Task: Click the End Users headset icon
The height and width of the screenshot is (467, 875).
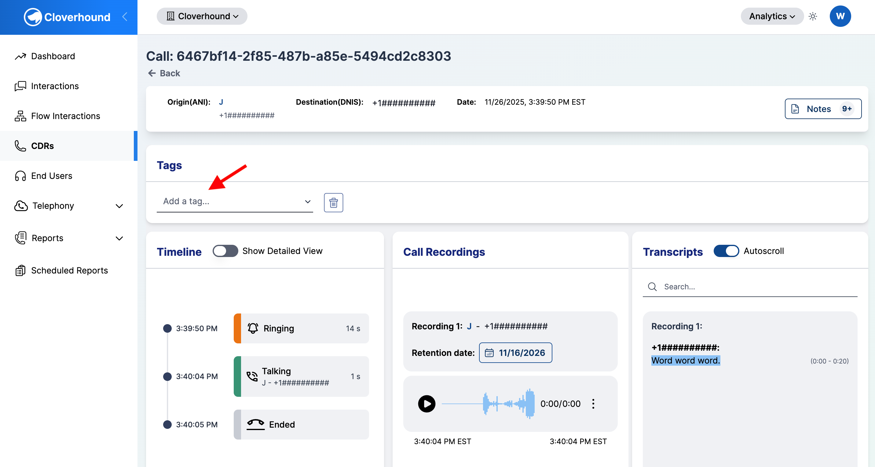Action: pos(20,176)
